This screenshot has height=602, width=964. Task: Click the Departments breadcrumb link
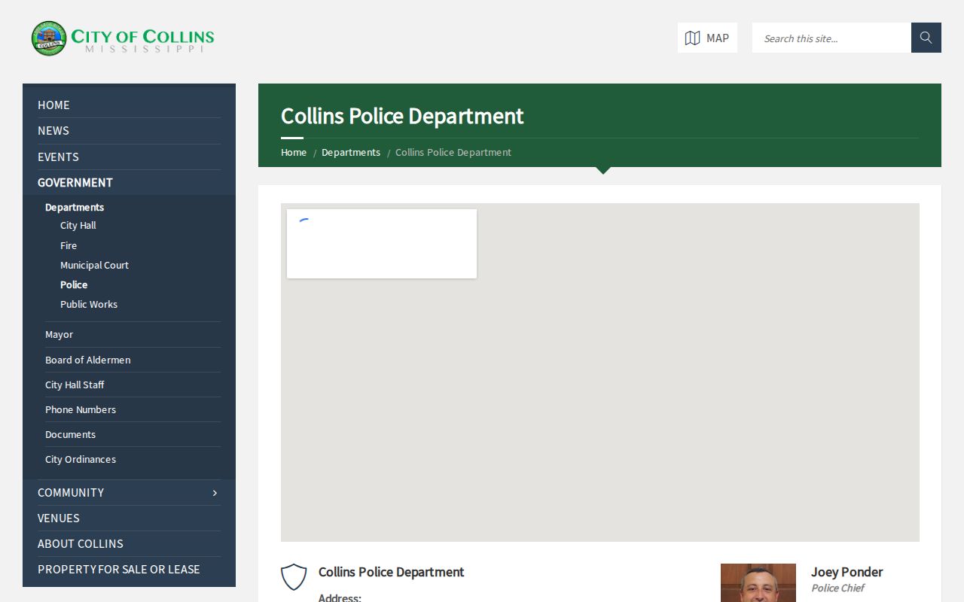click(351, 153)
